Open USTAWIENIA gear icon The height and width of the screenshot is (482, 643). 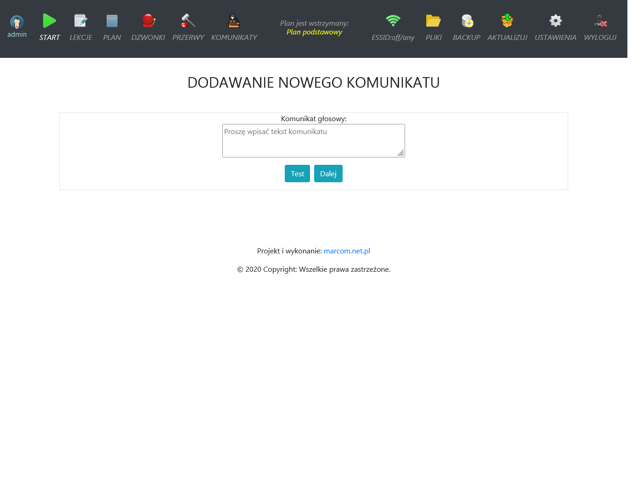coord(556,21)
